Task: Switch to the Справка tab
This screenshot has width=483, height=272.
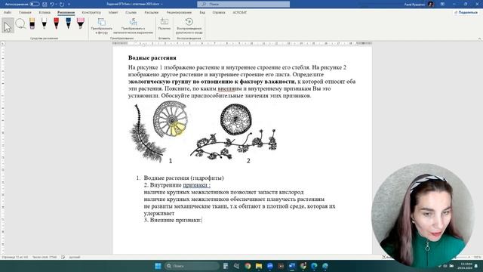Action: click(219, 13)
